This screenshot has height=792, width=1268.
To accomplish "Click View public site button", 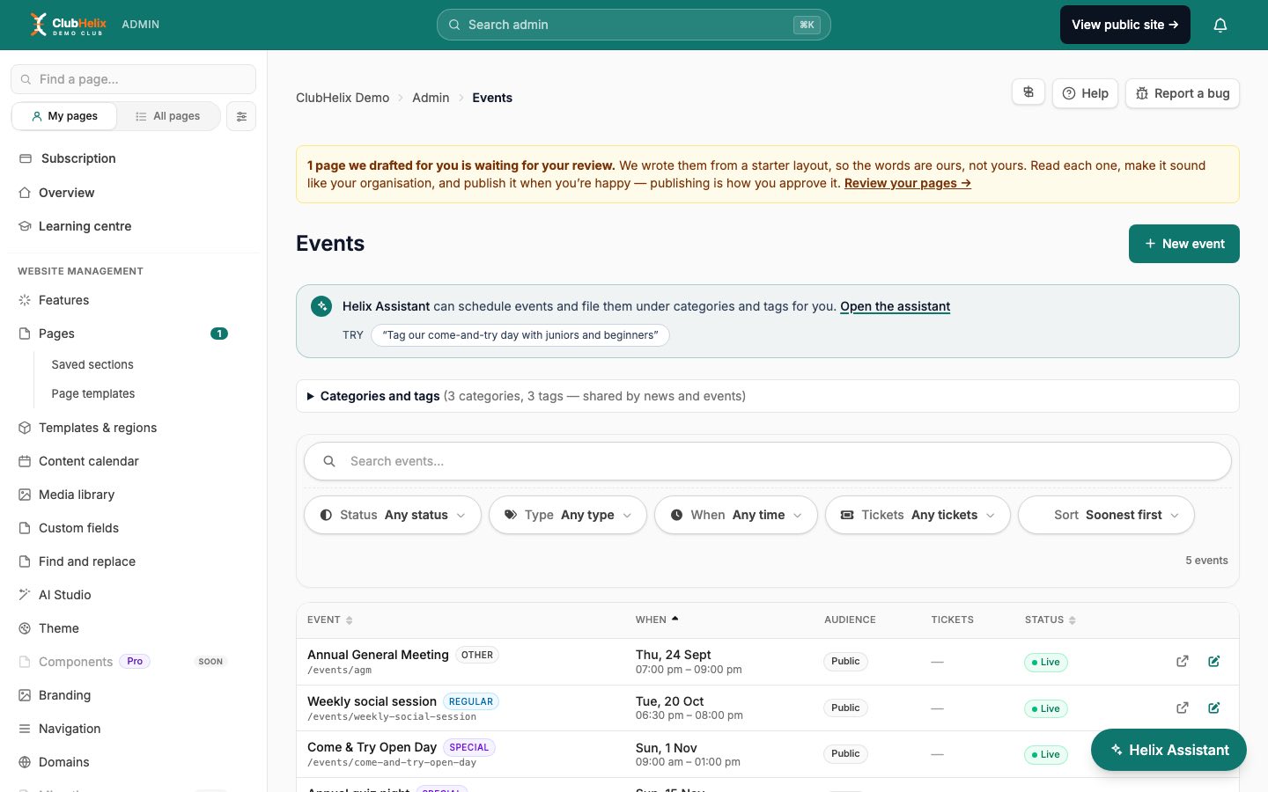I will [1125, 25].
